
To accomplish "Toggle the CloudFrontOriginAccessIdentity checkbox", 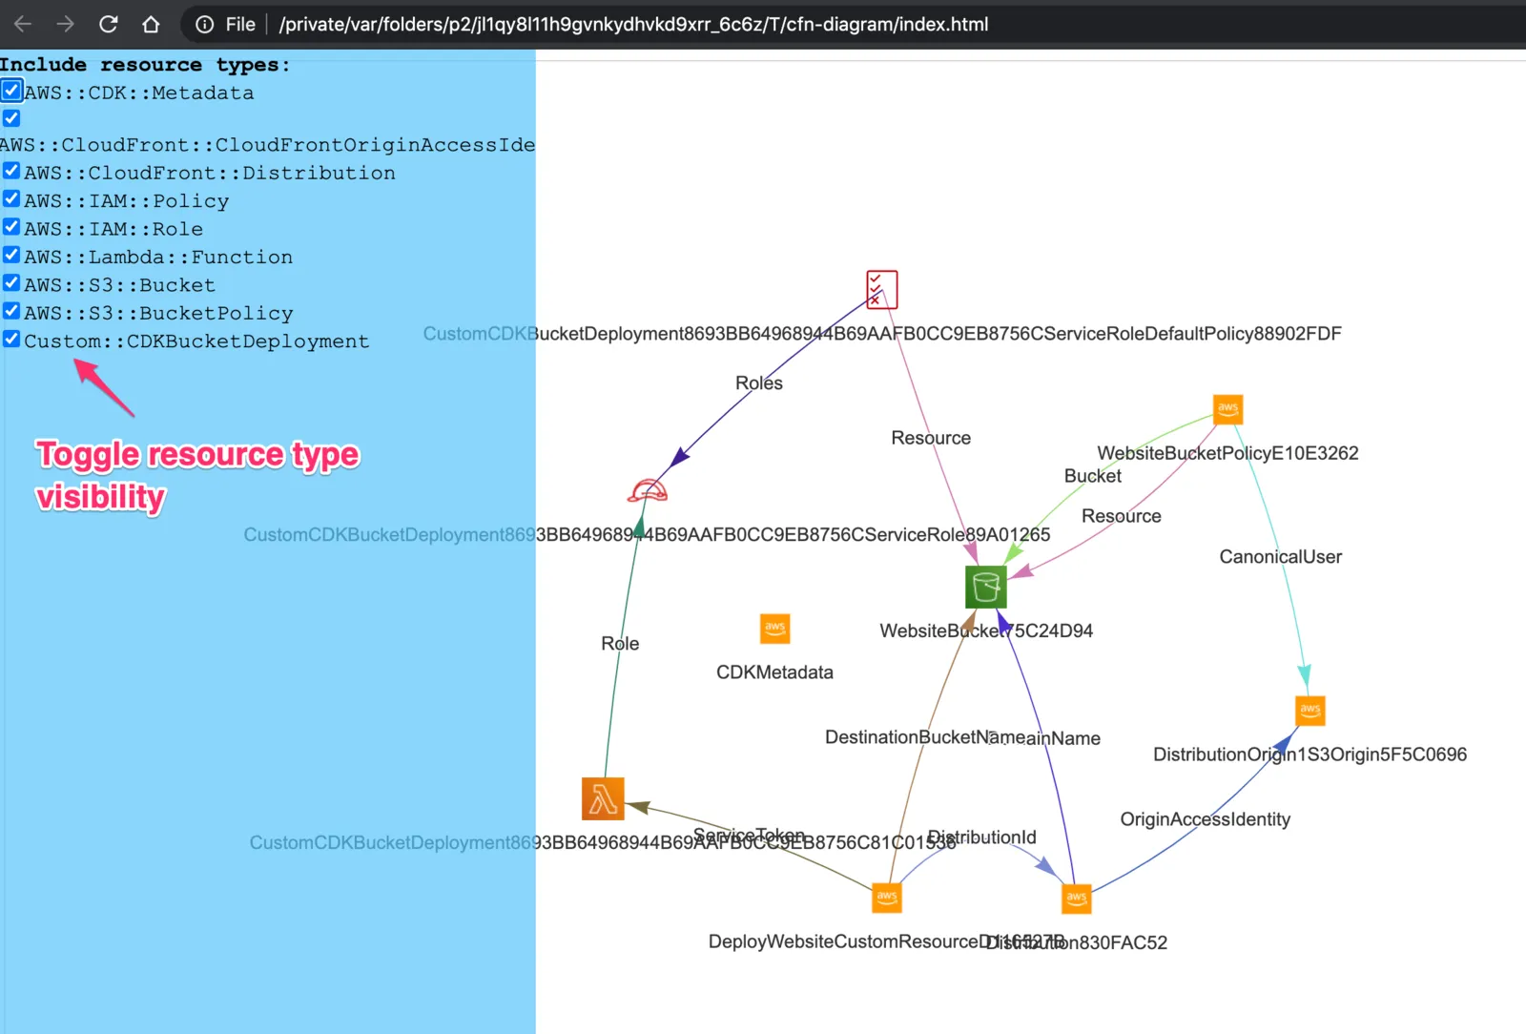I will coord(11,118).
